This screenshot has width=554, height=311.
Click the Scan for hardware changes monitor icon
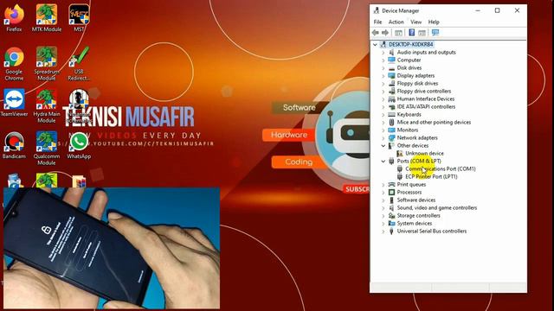pyautogui.click(x=435, y=33)
